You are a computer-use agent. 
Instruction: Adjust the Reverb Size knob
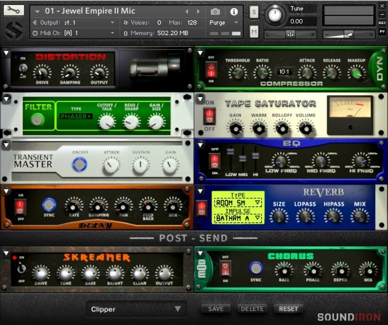(279, 216)
